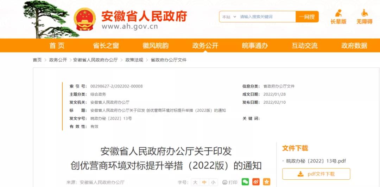Open the 政务公开 navigation tab
The height and width of the screenshot is (187, 380).
[x=205, y=46]
